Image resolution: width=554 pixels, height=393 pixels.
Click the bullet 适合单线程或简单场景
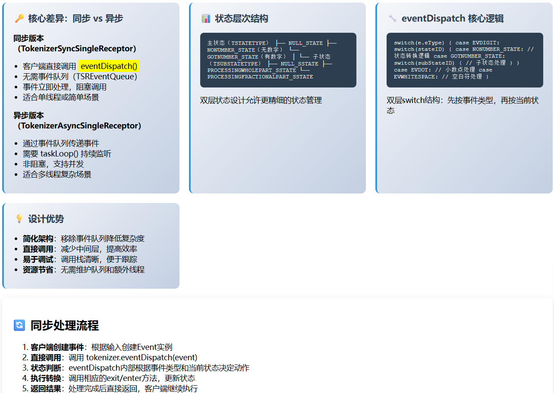coord(61,97)
